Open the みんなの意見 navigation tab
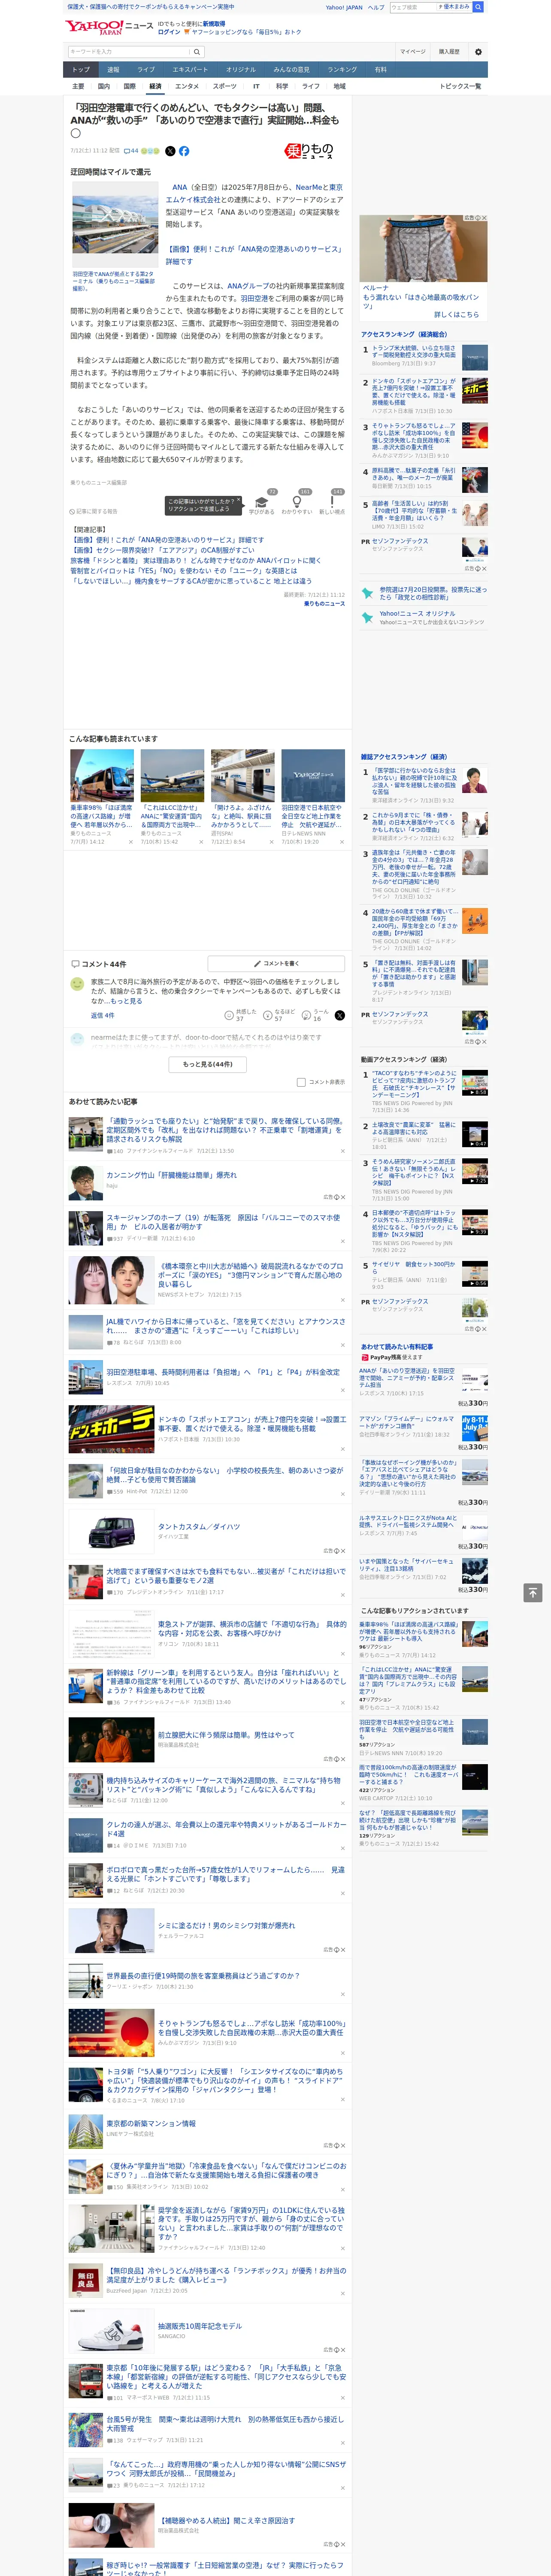Screen dimensions: 551x2576 tap(292, 70)
